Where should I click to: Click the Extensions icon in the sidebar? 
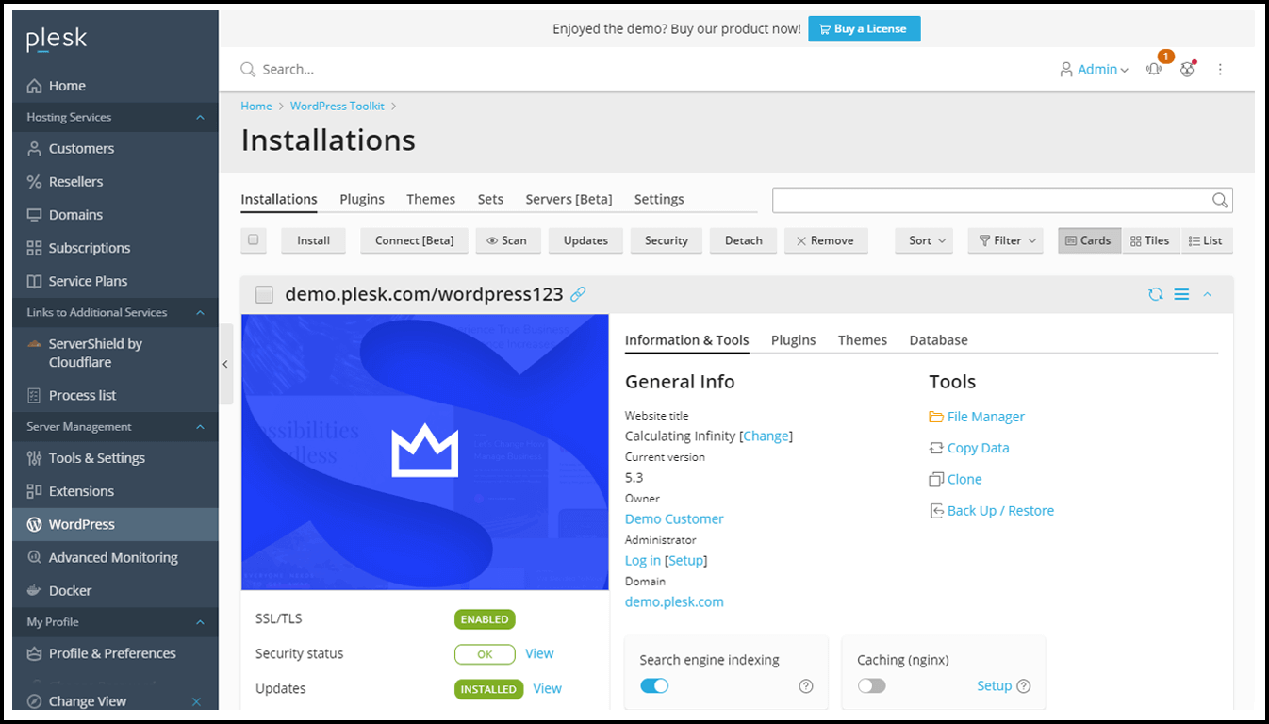pyautogui.click(x=34, y=491)
